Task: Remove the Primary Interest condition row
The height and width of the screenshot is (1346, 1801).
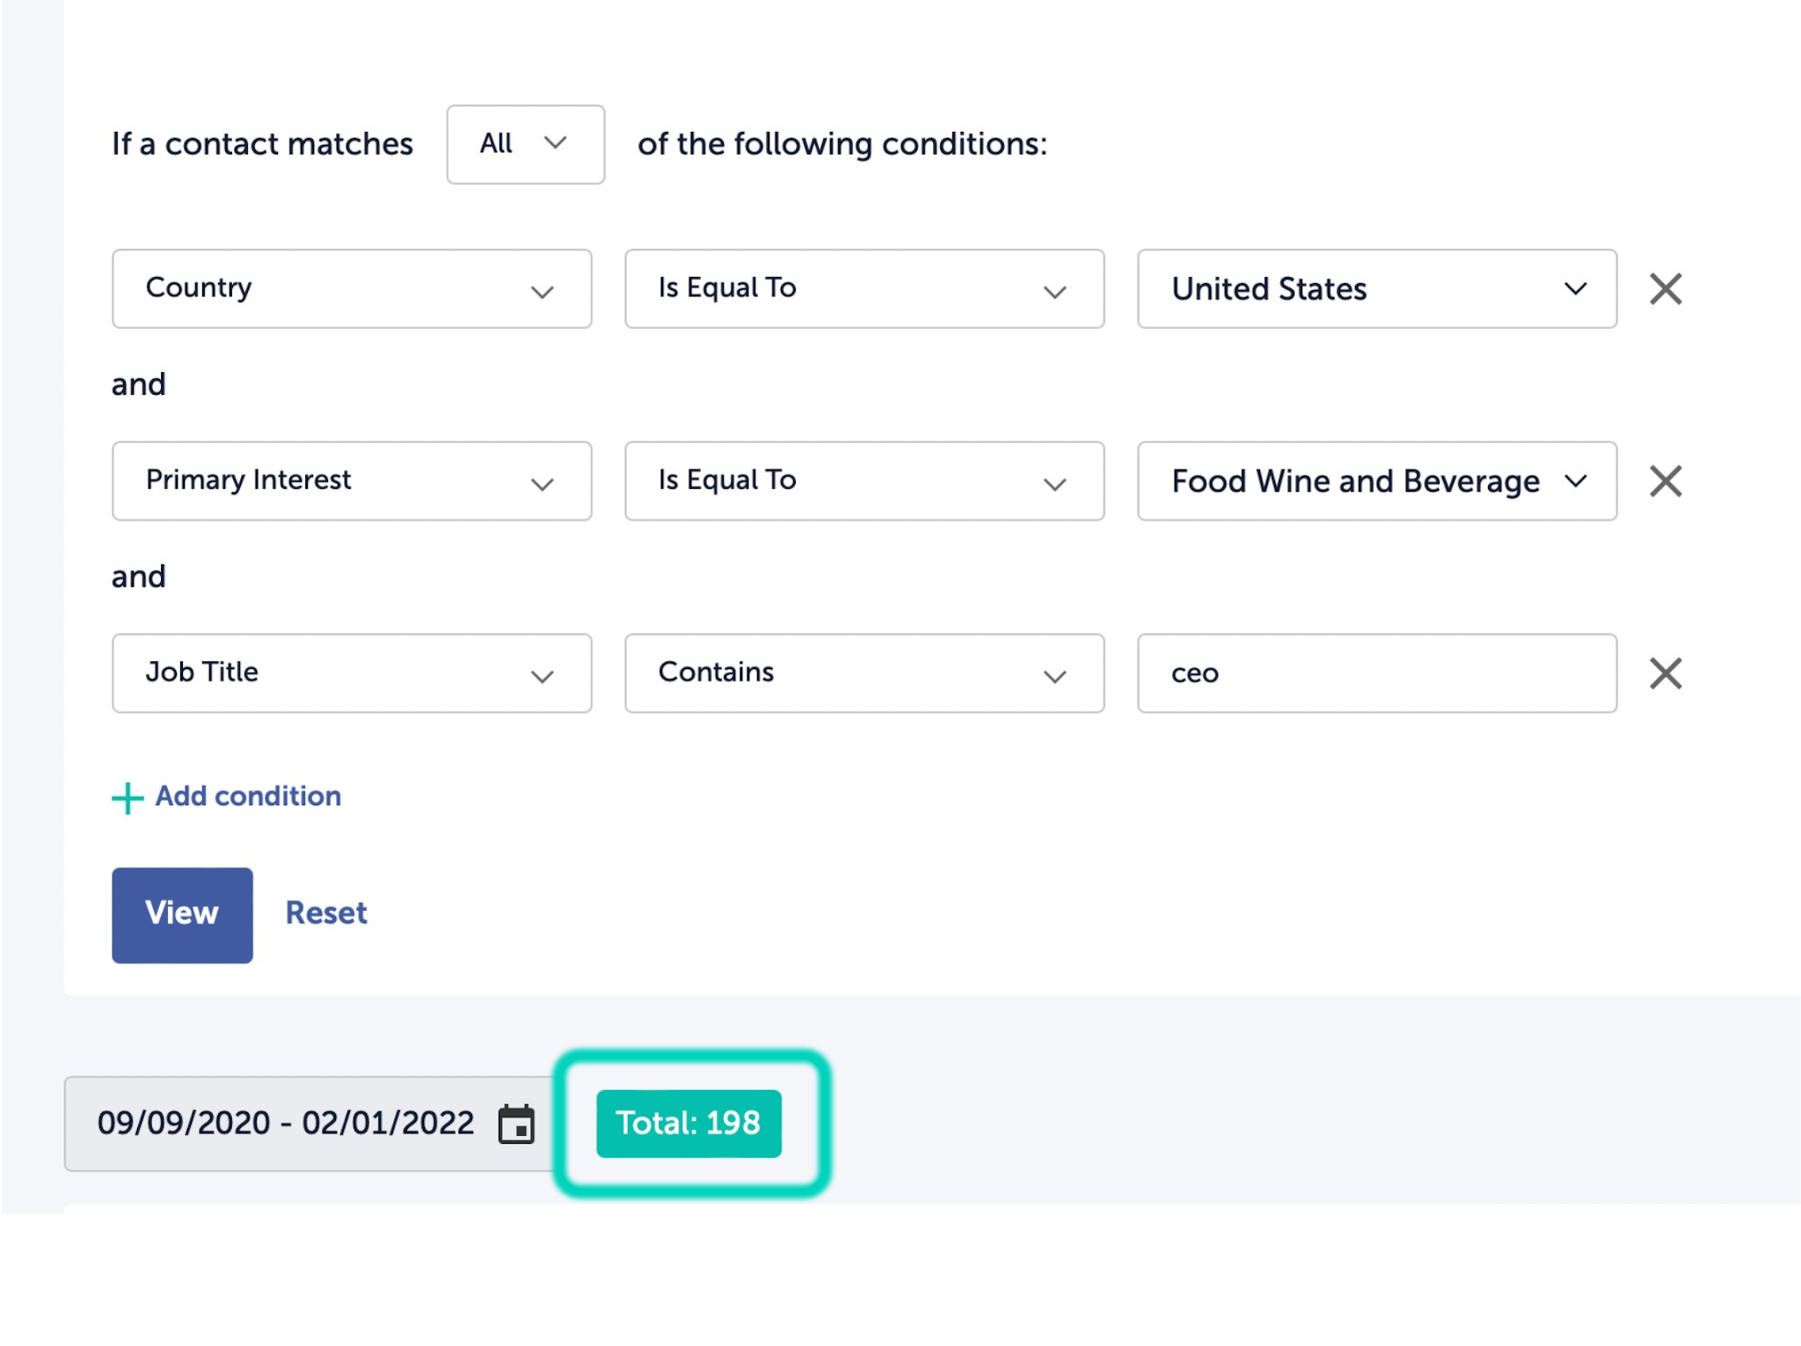Action: (1665, 481)
